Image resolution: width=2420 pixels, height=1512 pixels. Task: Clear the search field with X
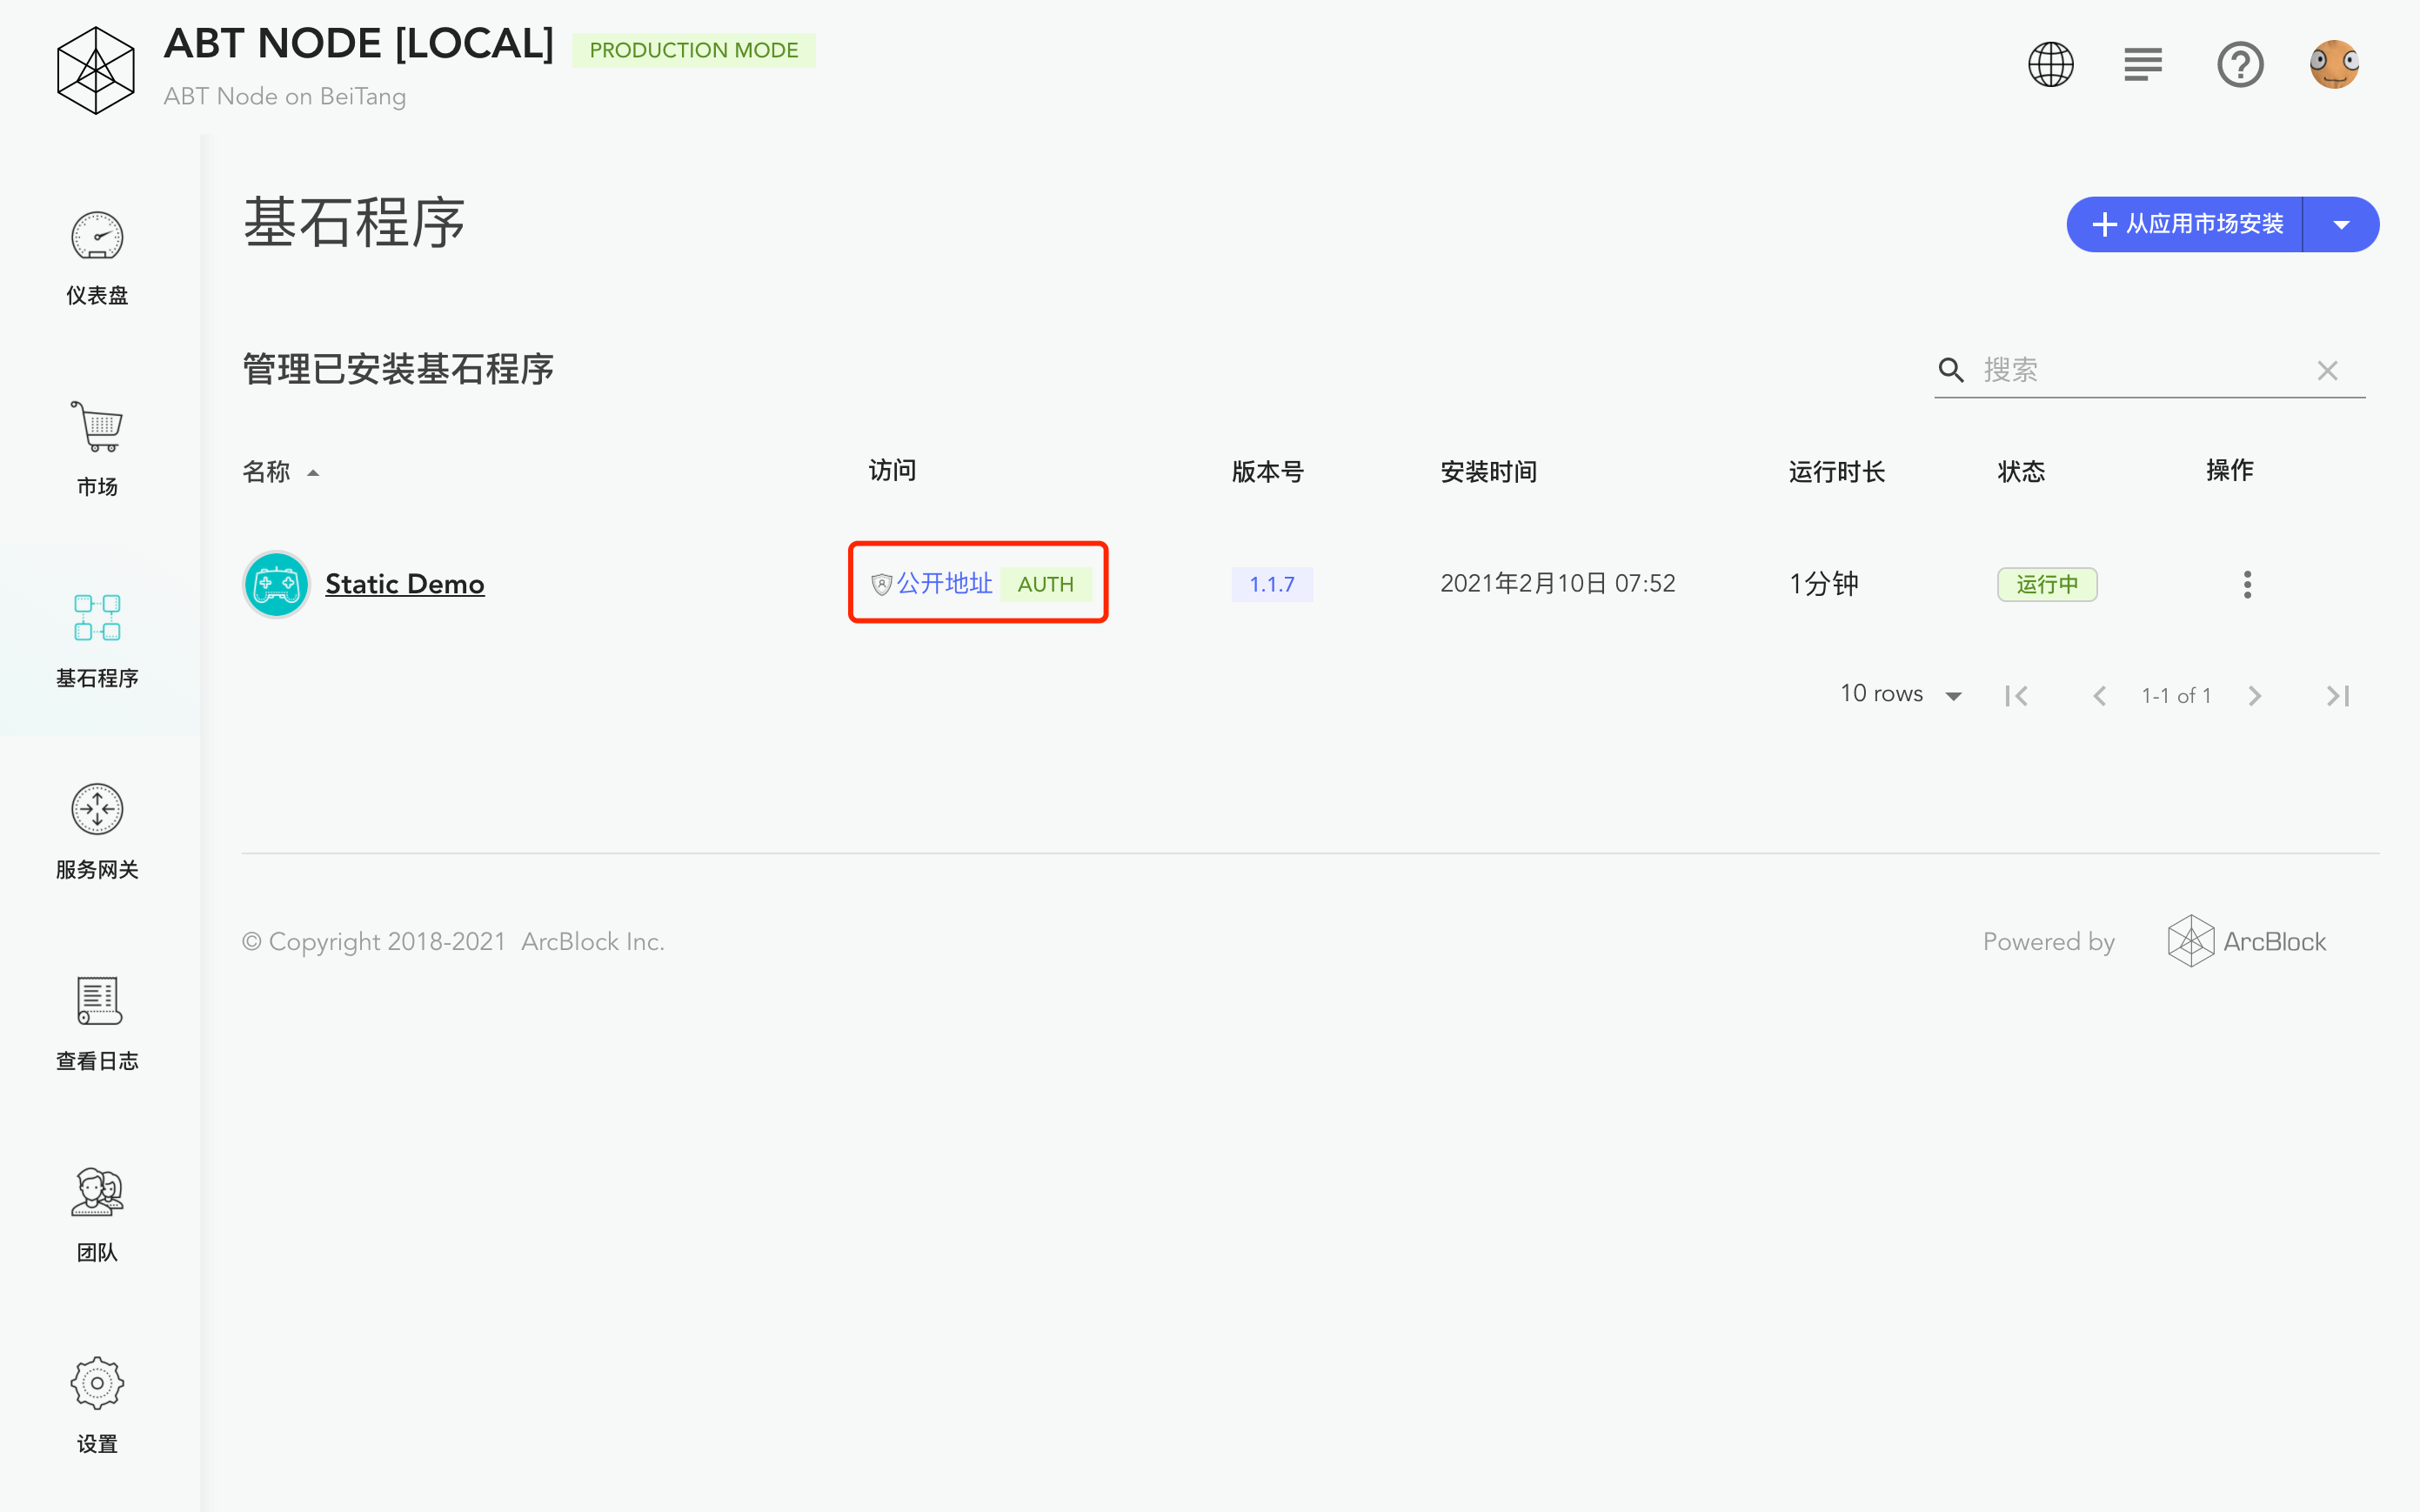point(2328,371)
